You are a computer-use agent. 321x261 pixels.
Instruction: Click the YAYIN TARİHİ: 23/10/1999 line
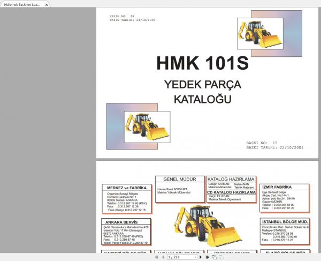pyautogui.click(x=133, y=20)
